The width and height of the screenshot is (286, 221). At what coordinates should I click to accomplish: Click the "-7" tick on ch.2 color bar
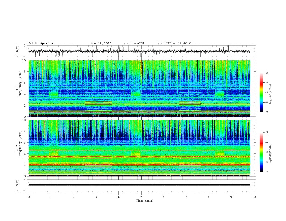pos(266,172)
